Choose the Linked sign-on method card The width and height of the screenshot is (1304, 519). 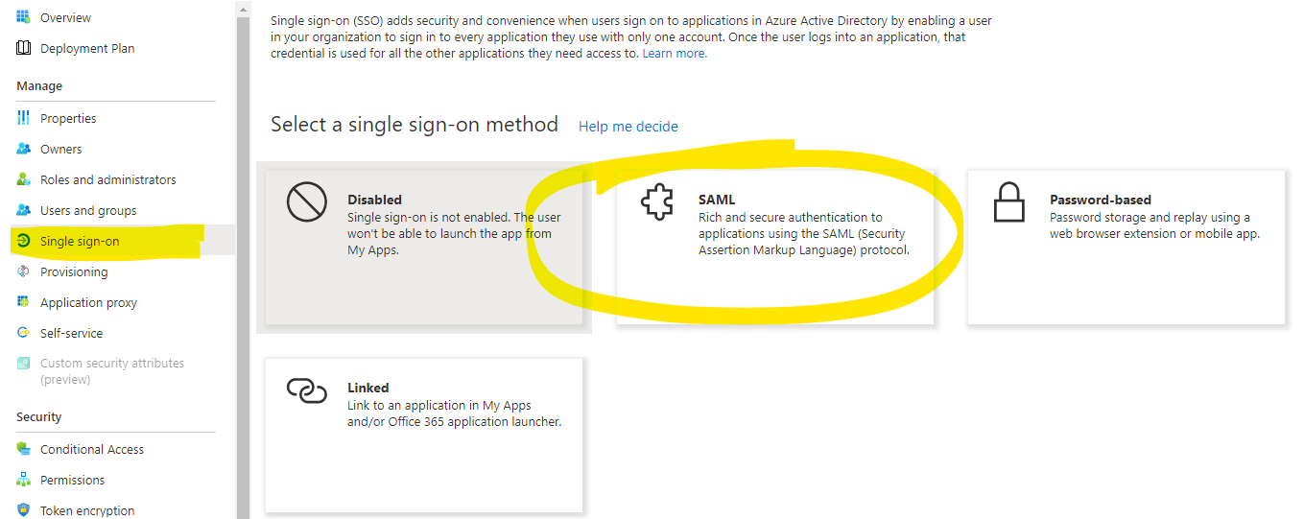click(424, 436)
